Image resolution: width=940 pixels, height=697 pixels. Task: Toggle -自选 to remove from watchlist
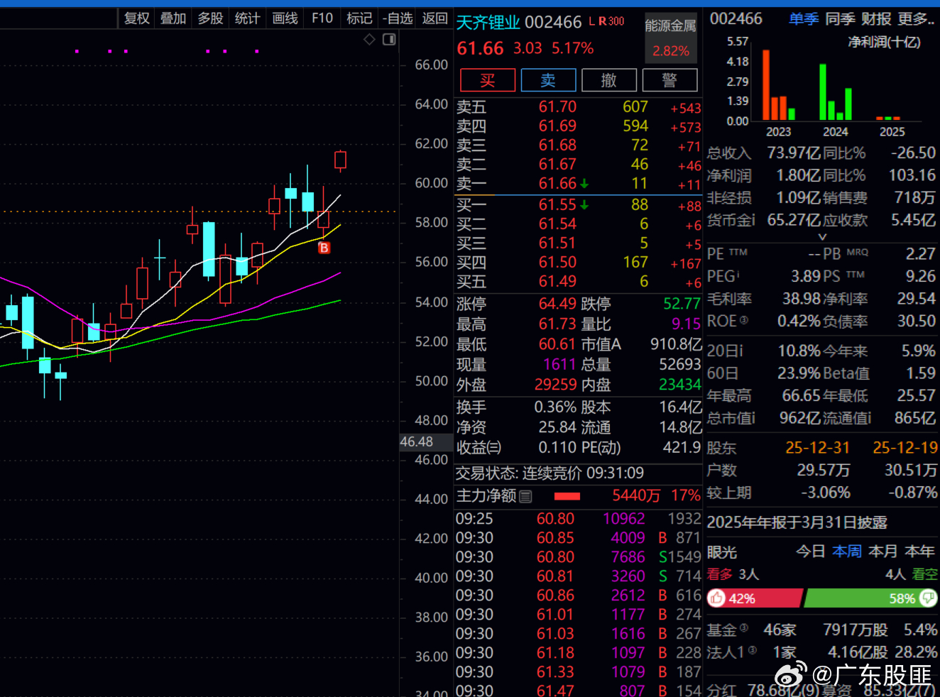click(x=397, y=18)
